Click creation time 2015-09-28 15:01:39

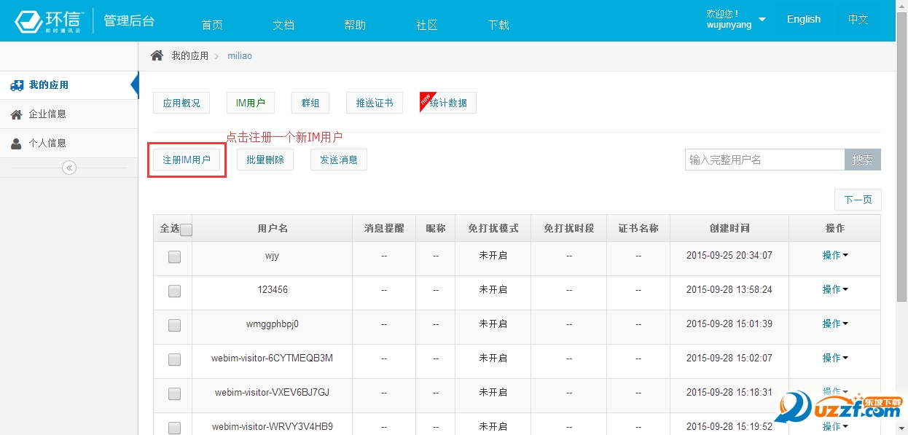click(x=729, y=324)
